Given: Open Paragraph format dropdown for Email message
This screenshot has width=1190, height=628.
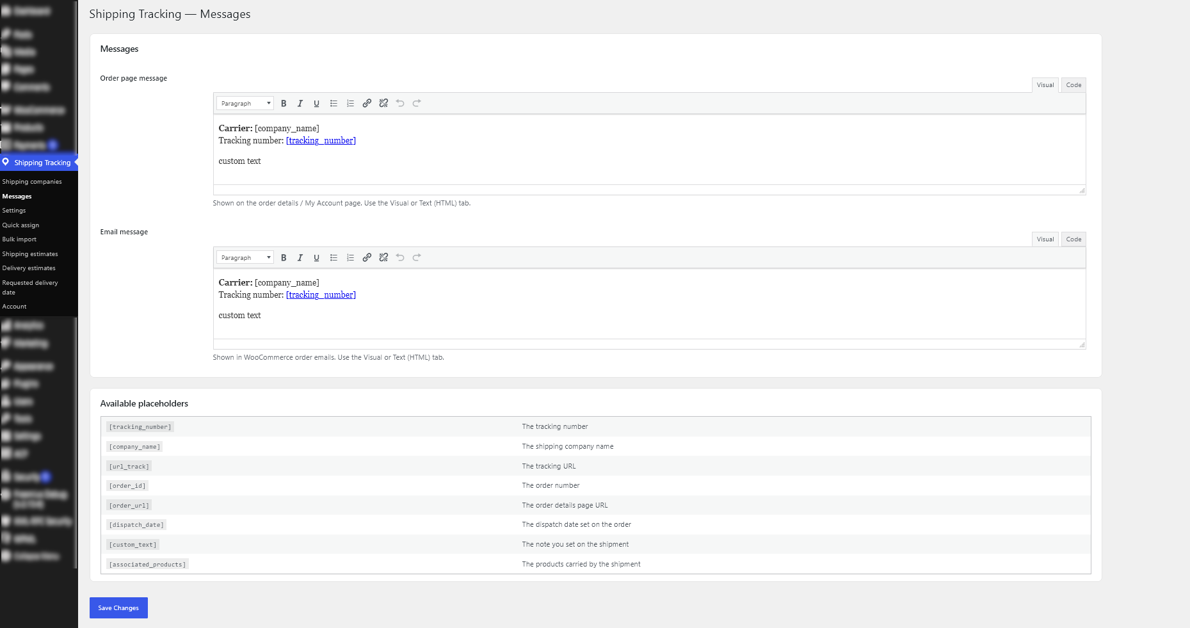Looking at the screenshot, I should coord(245,257).
